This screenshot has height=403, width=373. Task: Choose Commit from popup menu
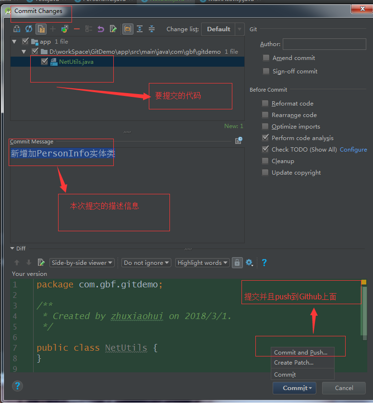(x=302, y=375)
